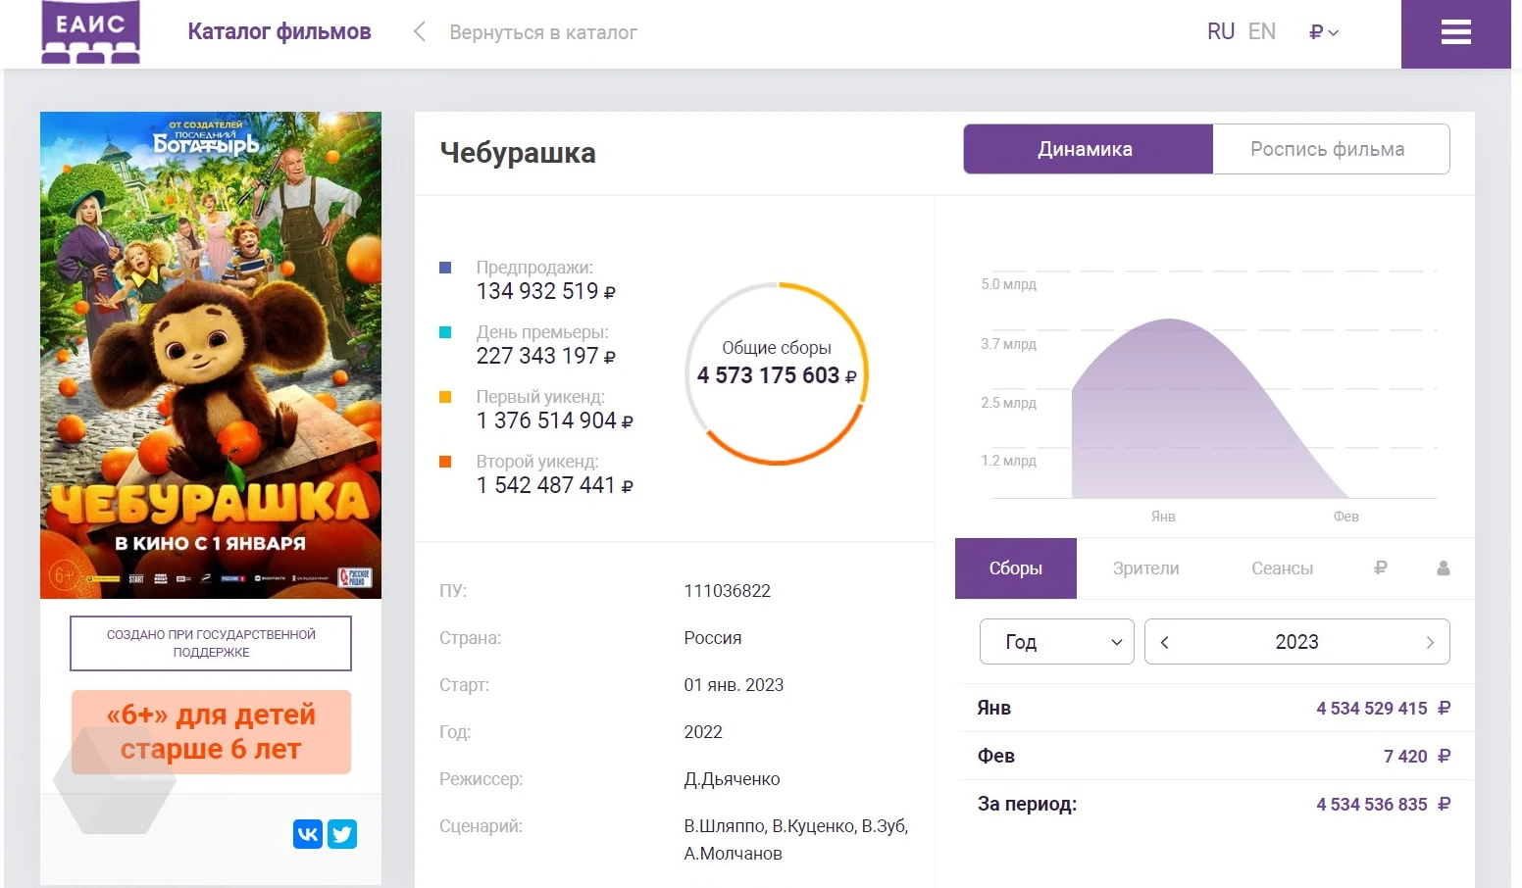Image resolution: width=1522 pixels, height=888 pixels.
Task: Click the 6+ age rating banner
Action: 211,732
